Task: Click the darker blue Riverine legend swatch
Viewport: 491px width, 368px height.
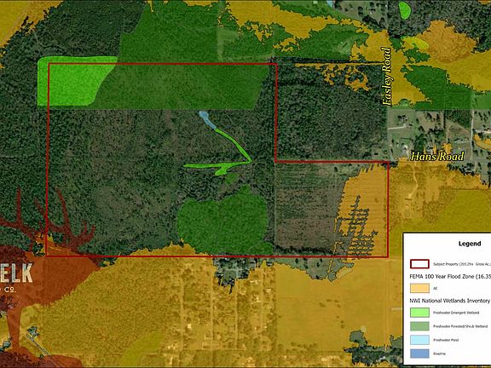Action: 419,354
